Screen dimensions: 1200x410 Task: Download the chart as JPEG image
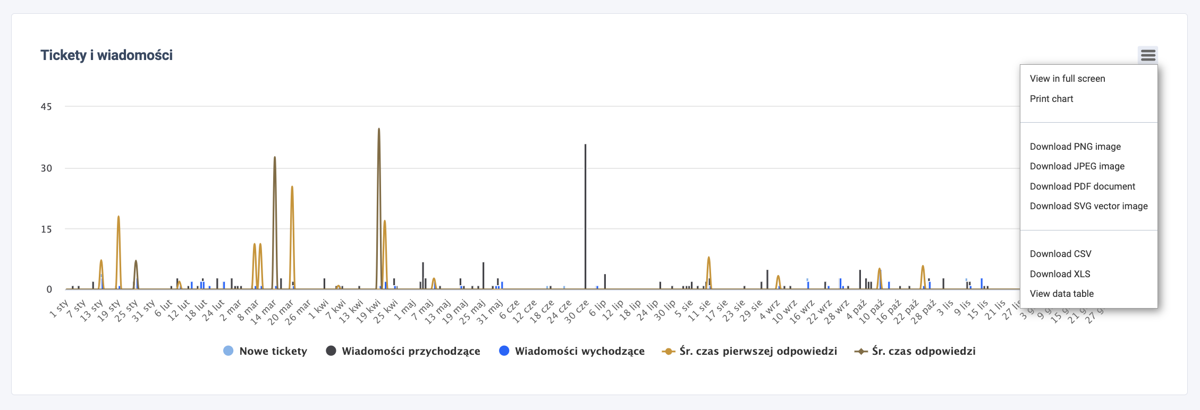1077,166
